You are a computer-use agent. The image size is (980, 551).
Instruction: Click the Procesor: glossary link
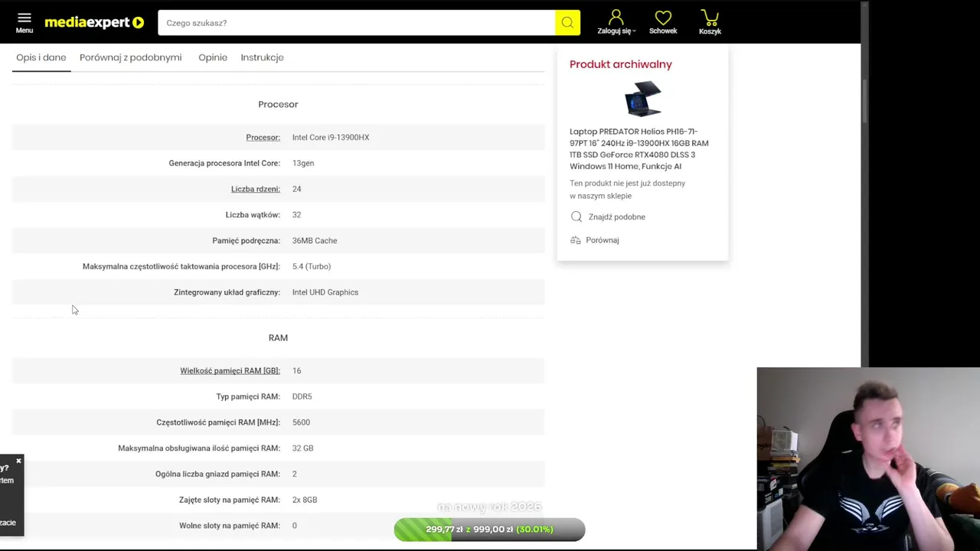click(x=263, y=138)
